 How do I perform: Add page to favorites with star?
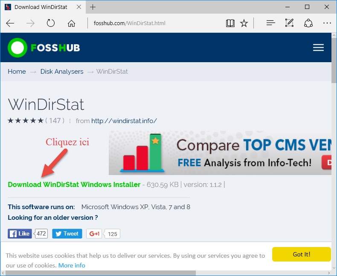coord(244,23)
